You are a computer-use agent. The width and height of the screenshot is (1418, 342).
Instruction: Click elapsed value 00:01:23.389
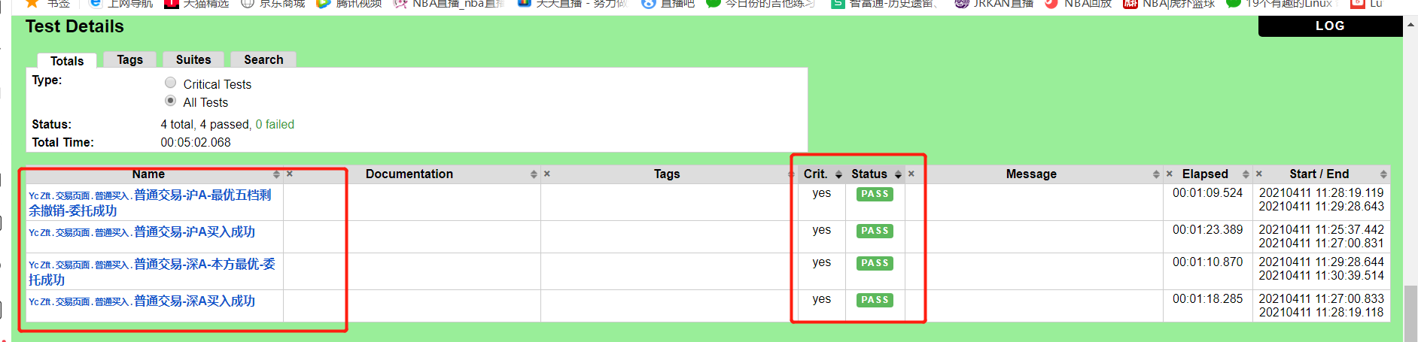[x=1207, y=230]
